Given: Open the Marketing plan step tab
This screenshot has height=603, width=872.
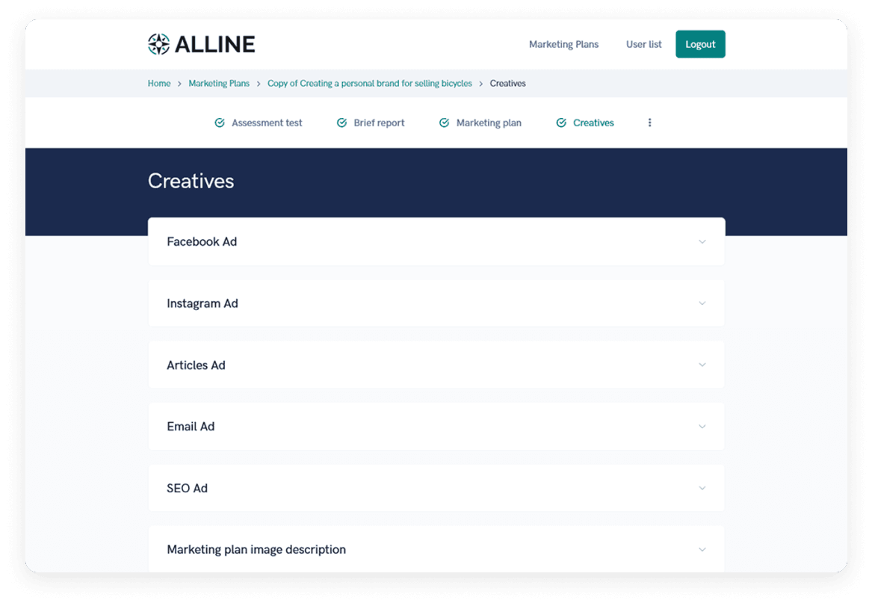Looking at the screenshot, I should tap(489, 123).
